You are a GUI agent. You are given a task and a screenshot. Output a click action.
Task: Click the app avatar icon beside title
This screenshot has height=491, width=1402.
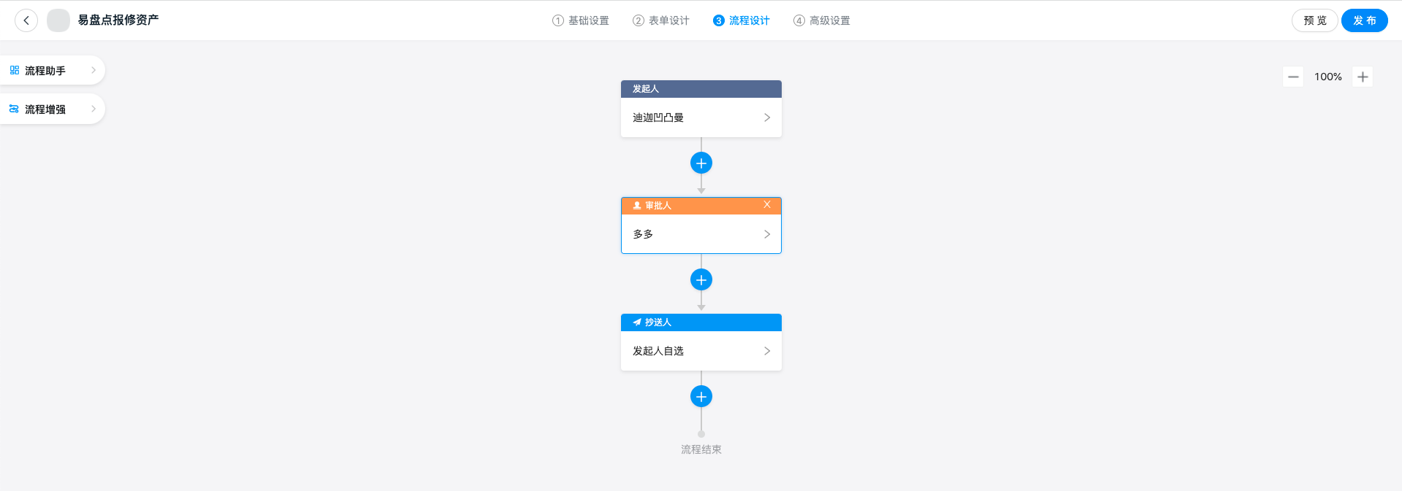[58, 20]
